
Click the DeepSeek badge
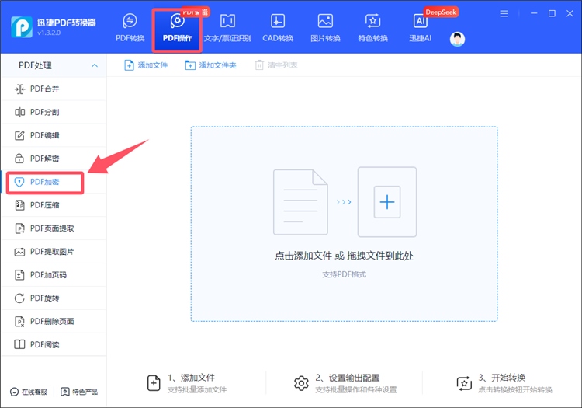tap(441, 12)
